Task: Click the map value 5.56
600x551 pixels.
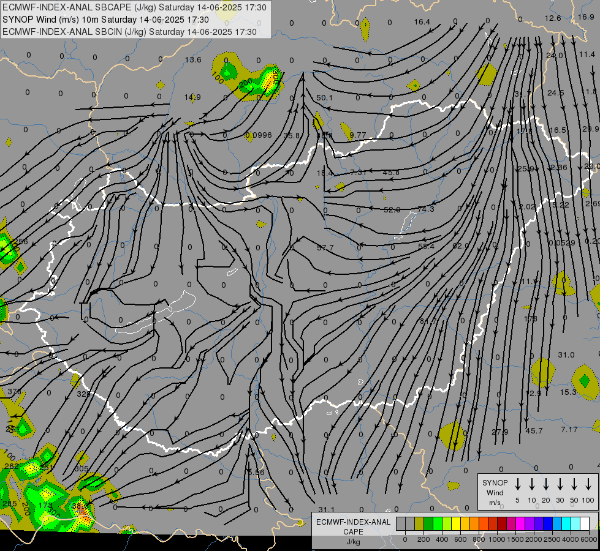Action: tap(256, 472)
